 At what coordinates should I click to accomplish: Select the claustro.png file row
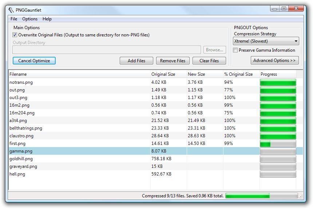pyautogui.click(x=156, y=136)
